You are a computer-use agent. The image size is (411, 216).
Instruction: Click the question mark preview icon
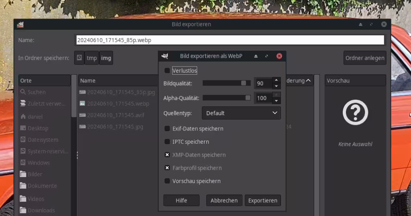(x=355, y=112)
